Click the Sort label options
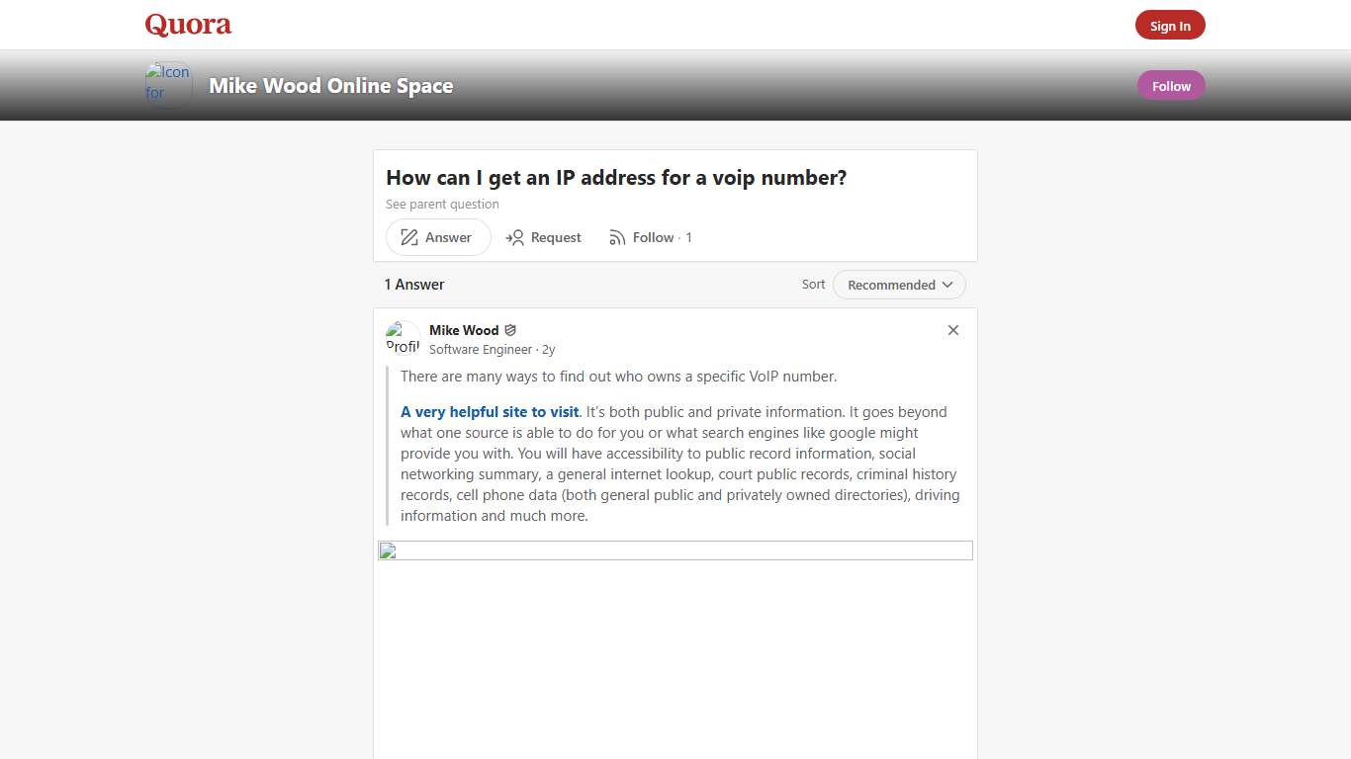This screenshot has width=1351, height=759. 813,285
